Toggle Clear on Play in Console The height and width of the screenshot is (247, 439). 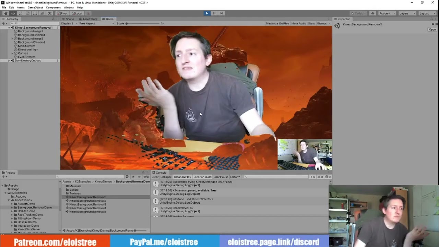[182, 177]
